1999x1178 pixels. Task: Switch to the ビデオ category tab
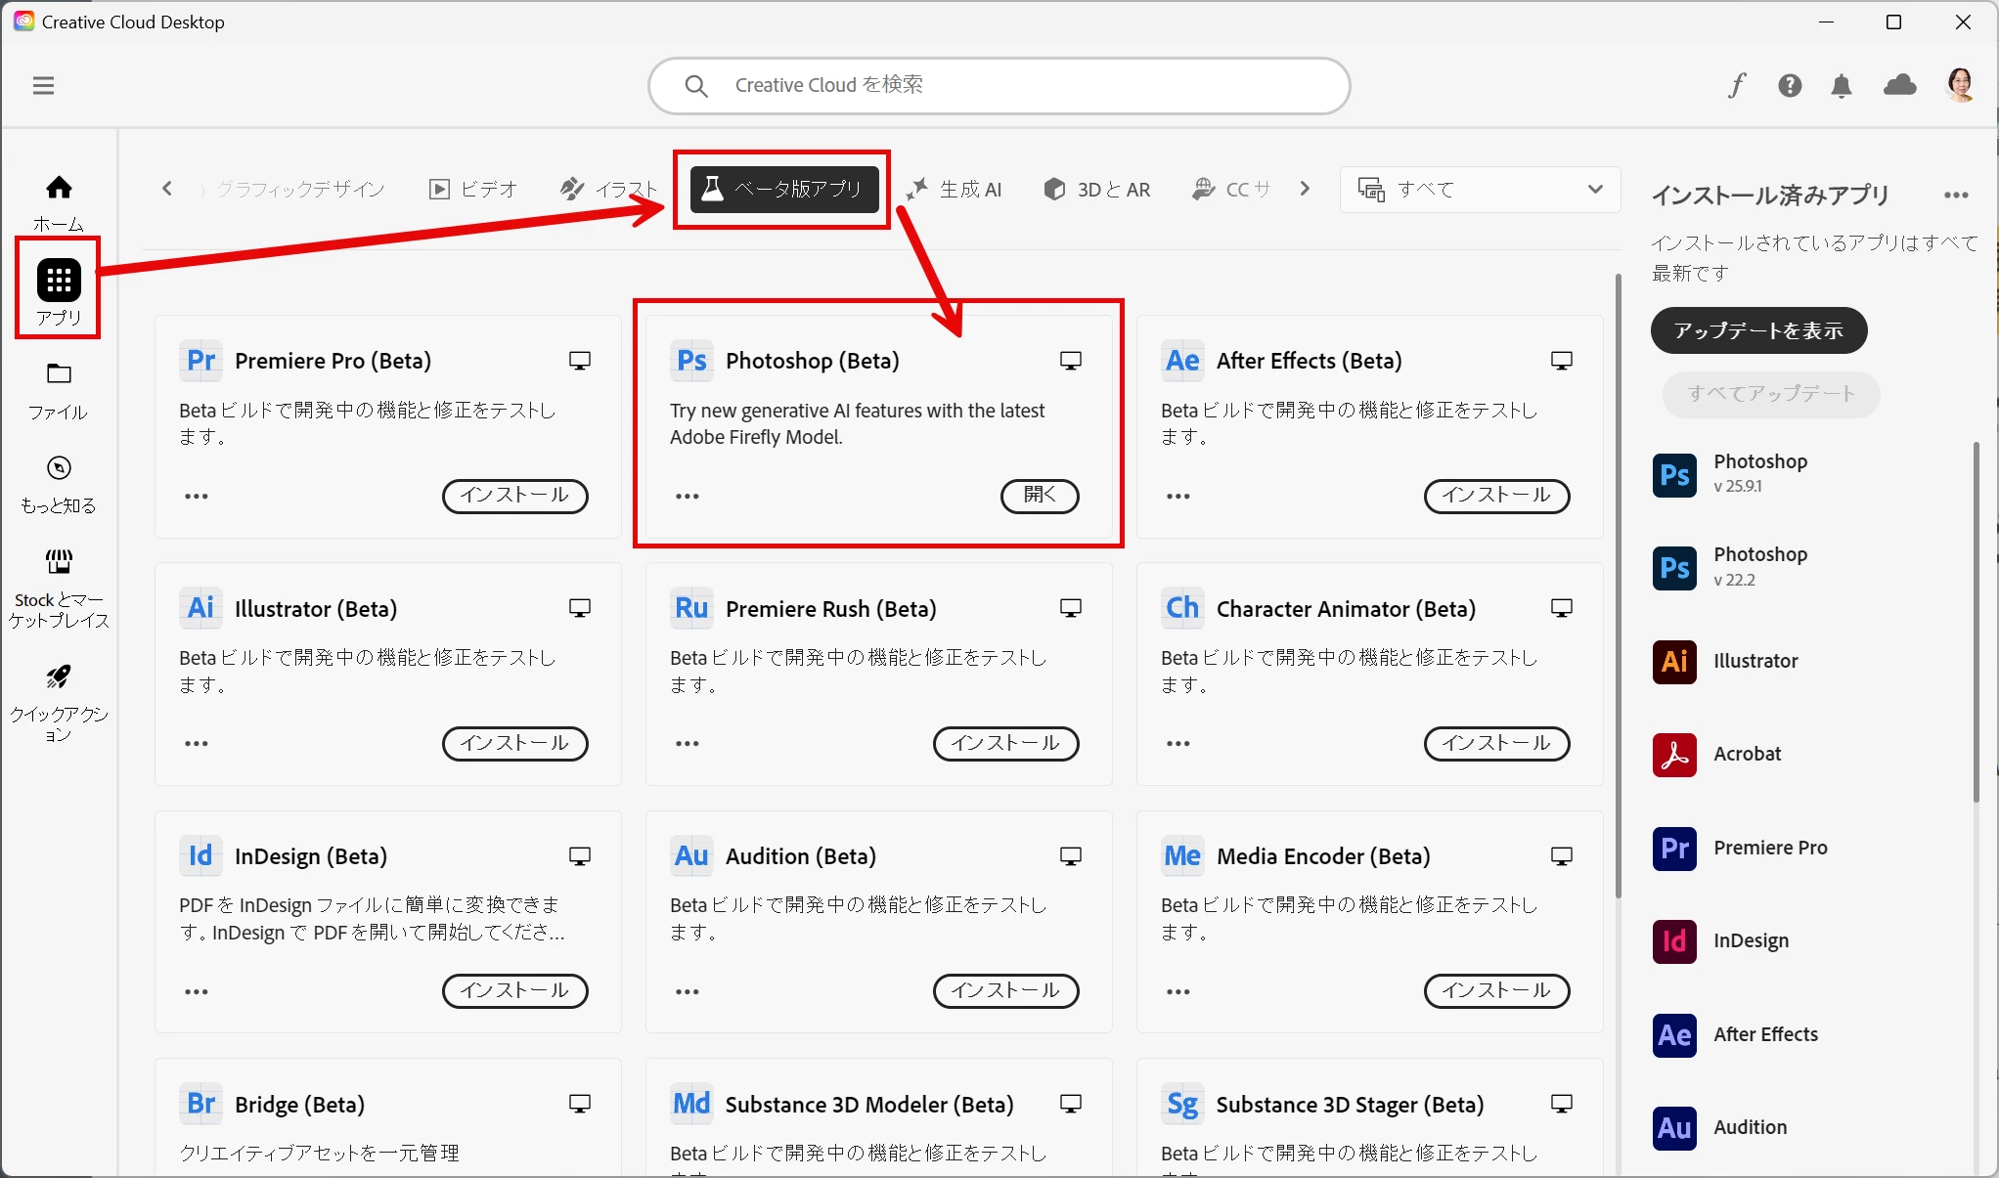click(473, 189)
